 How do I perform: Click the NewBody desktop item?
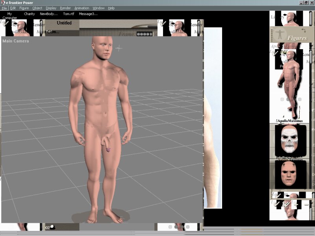coord(48,14)
